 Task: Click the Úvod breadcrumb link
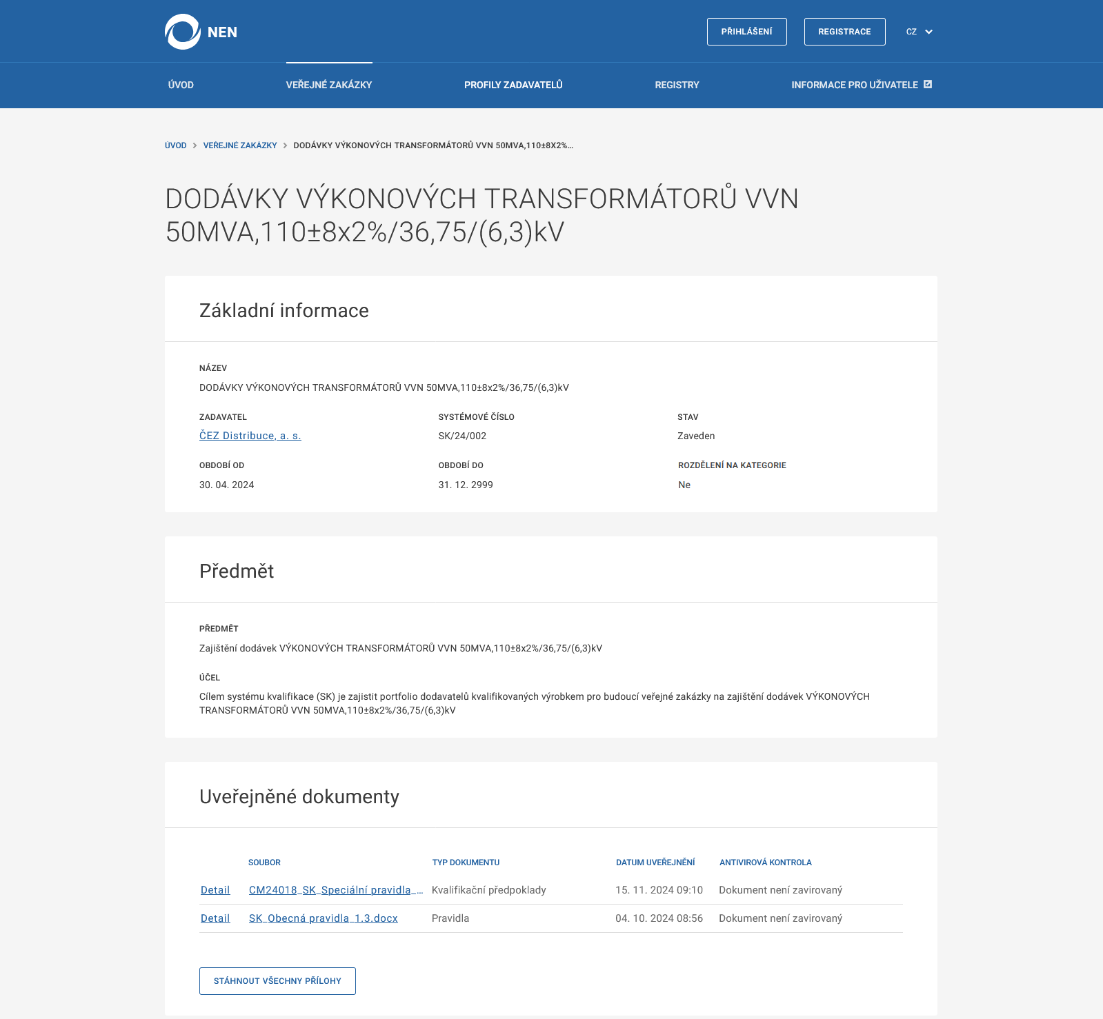point(176,145)
